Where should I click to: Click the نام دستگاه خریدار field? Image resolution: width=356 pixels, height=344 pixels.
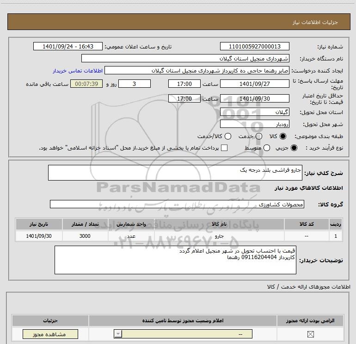185,58
